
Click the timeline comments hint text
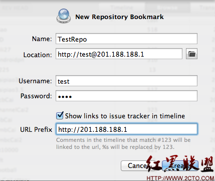pyautogui.click(x=123, y=143)
